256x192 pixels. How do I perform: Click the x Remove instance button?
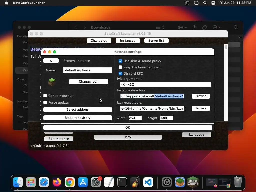point(51,61)
